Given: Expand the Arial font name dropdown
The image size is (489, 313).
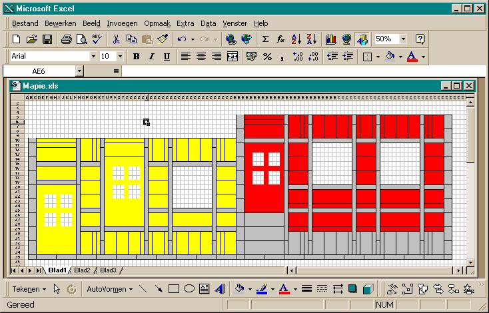Looking at the screenshot, I should (x=93, y=57).
